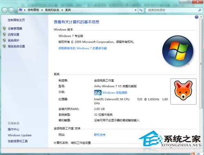Viewport: 204px width, 155px height.
Task: Click the 金狐电脑工作室 manufacturer value
Action: [x=104, y=81]
